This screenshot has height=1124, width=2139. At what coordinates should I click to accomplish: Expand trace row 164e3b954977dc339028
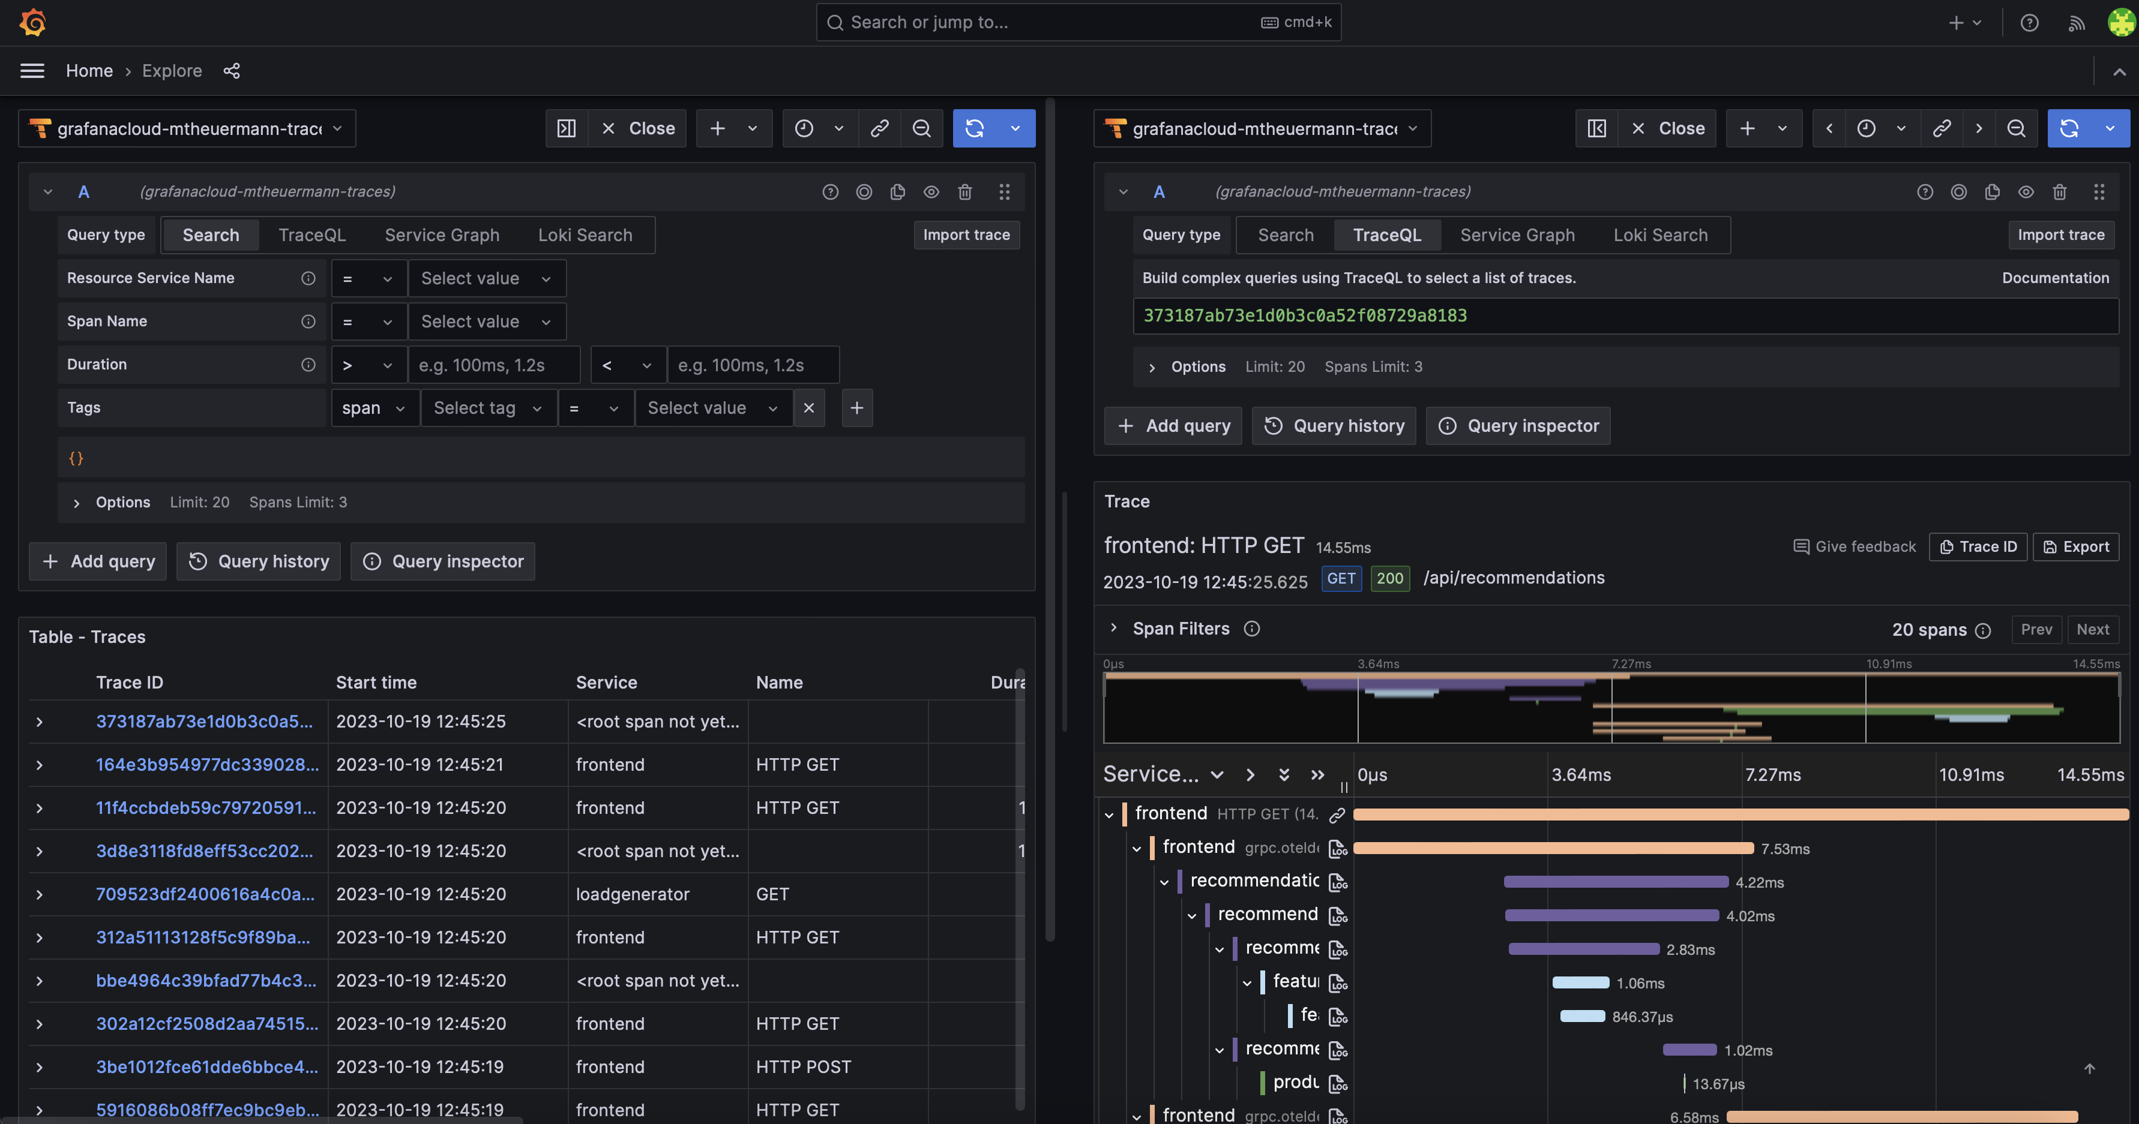coord(39,765)
